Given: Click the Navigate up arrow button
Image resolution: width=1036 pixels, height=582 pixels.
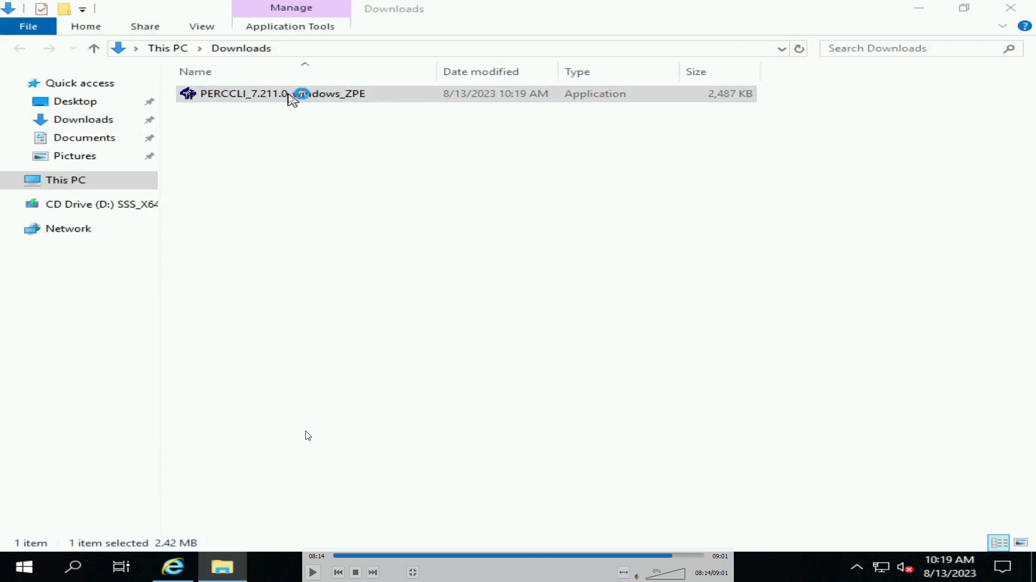Looking at the screenshot, I should pyautogui.click(x=93, y=48).
